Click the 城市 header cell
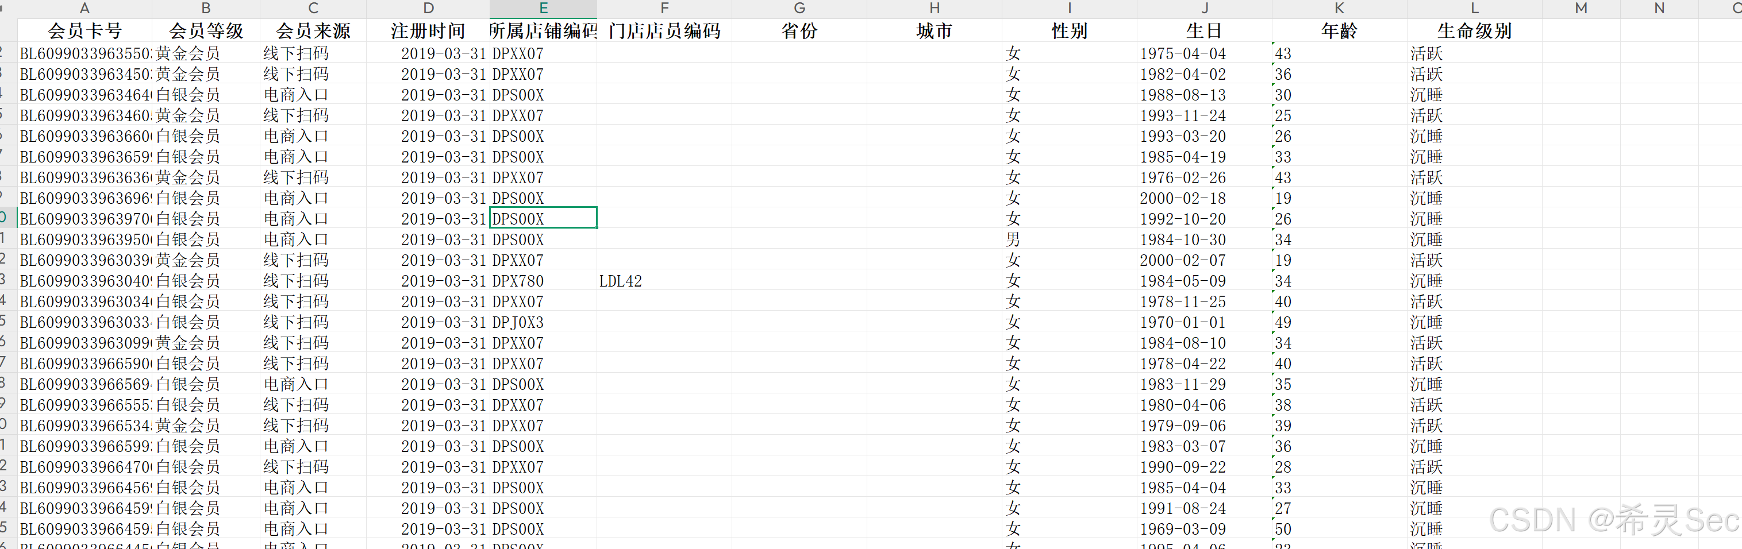1742x549 pixels. point(934,30)
